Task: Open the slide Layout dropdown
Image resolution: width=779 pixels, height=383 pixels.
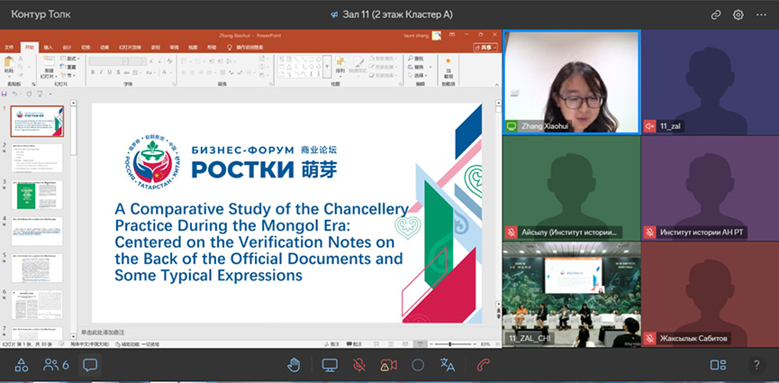Action: [x=71, y=59]
